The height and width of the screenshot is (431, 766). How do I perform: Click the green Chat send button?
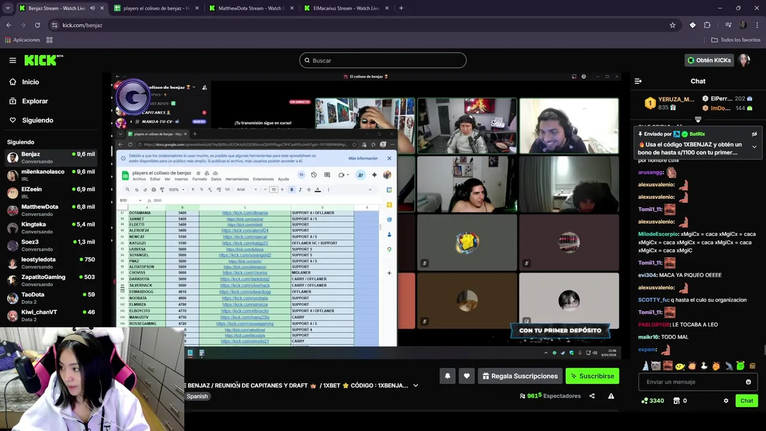(746, 400)
